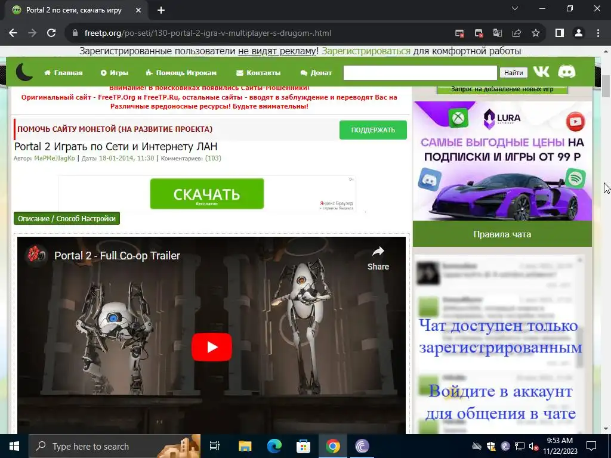Open Microsoft Edge from the taskbar
611x458 pixels.
tap(274, 446)
